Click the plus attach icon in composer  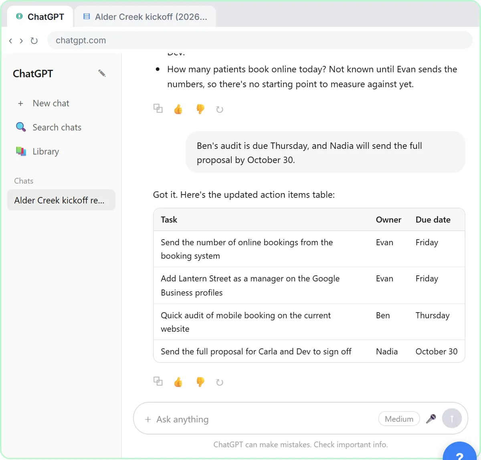coord(148,419)
